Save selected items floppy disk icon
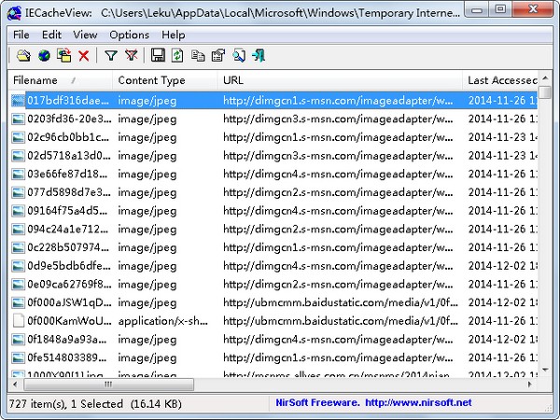560x420 pixels. pos(158,56)
